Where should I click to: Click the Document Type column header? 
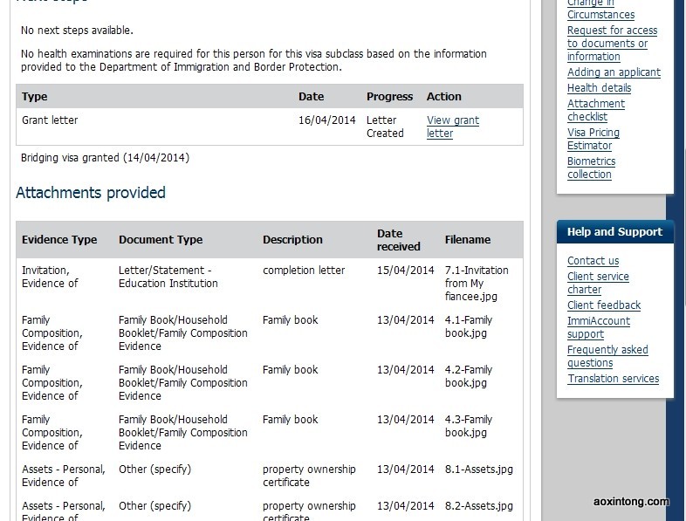pyautogui.click(x=161, y=240)
